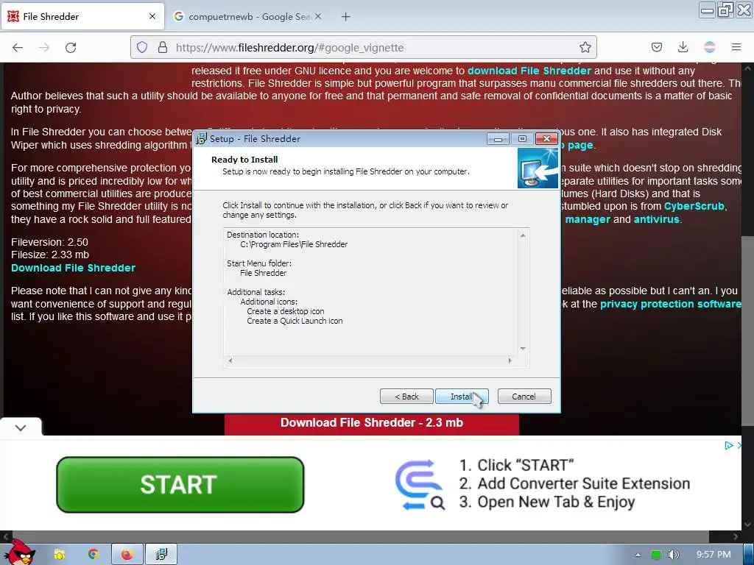
Task: Open the download File Shredder link in top paragraph
Action: pyautogui.click(x=529, y=71)
